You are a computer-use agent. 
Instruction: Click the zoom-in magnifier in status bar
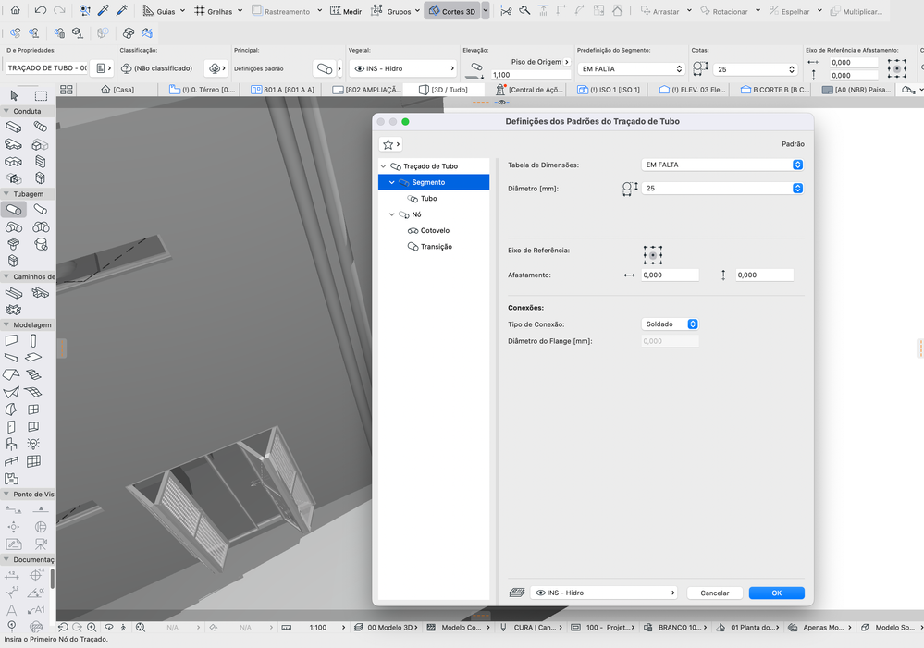[x=92, y=628]
